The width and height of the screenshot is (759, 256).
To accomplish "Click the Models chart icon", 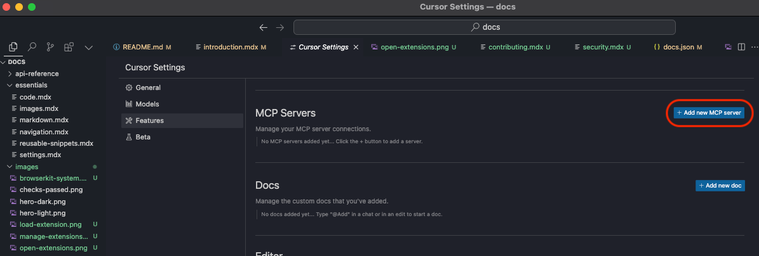I will [129, 105].
